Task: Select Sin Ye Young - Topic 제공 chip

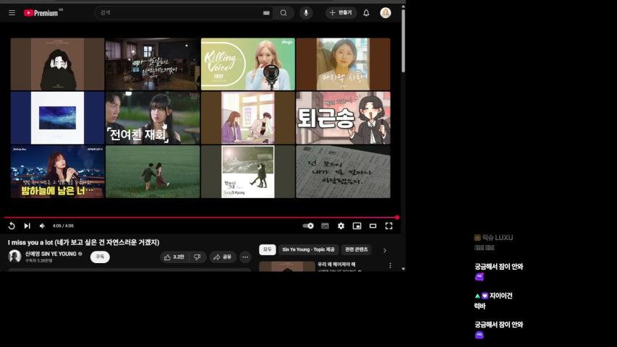Action: 308,249
